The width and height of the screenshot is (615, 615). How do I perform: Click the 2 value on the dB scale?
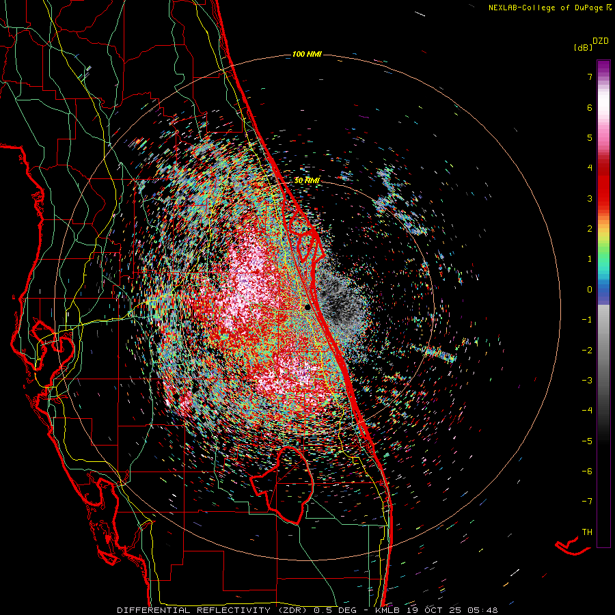click(590, 229)
